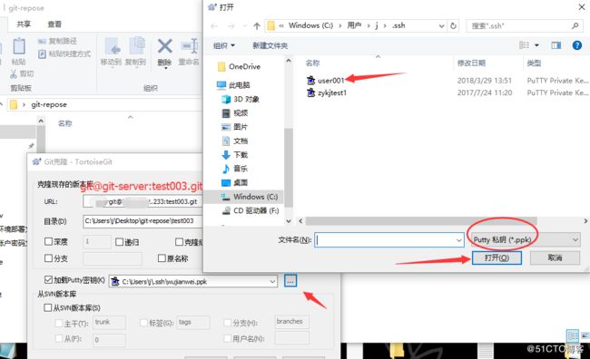Open the view options dropdown arrow
The width and height of the screenshot is (590, 359).
[x=537, y=45]
